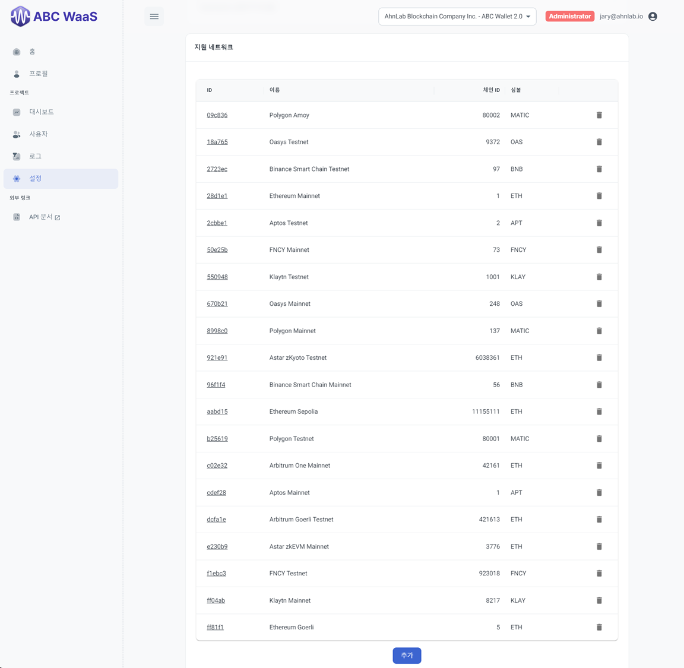Click trash icon for Aptos Testnet

tap(599, 223)
